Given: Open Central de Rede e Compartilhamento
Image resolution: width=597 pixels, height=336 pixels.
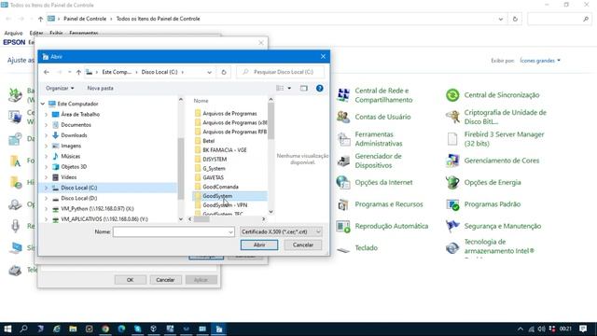Looking at the screenshot, I should (x=343, y=95).
